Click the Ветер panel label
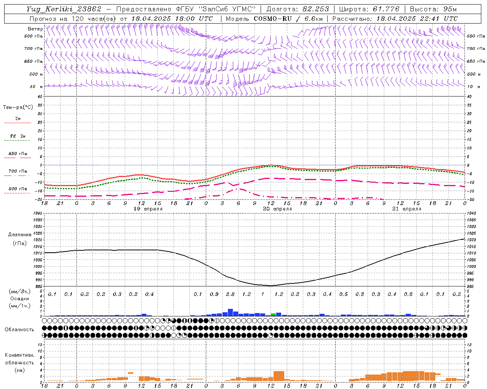The width and height of the screenshot is (487, 389). coord(35,29)
